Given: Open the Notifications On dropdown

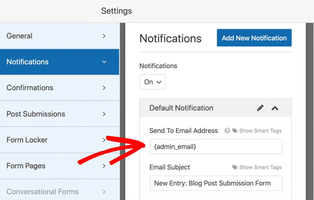Looking at the screenshot, I should [152, 82].
